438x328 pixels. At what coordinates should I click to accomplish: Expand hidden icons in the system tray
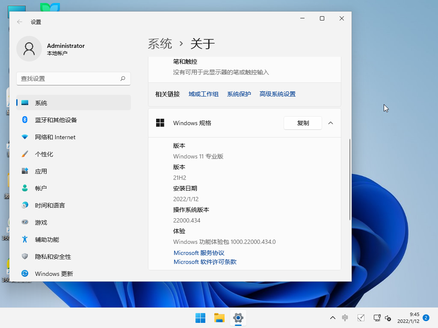[x=332, y=318]
